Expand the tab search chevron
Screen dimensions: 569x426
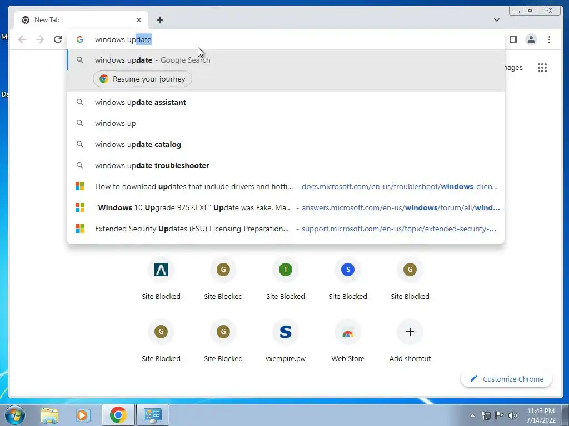(496, 20)
